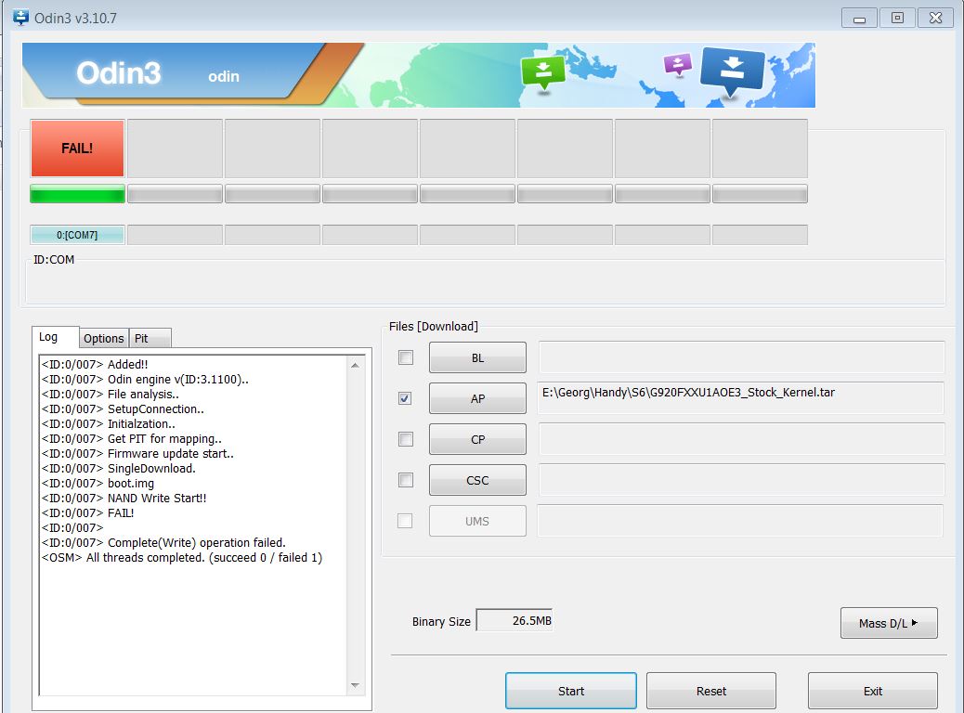964x713 pixels.
Task: Click the purple download bubble icon in banner
Action: coord(678,64)
